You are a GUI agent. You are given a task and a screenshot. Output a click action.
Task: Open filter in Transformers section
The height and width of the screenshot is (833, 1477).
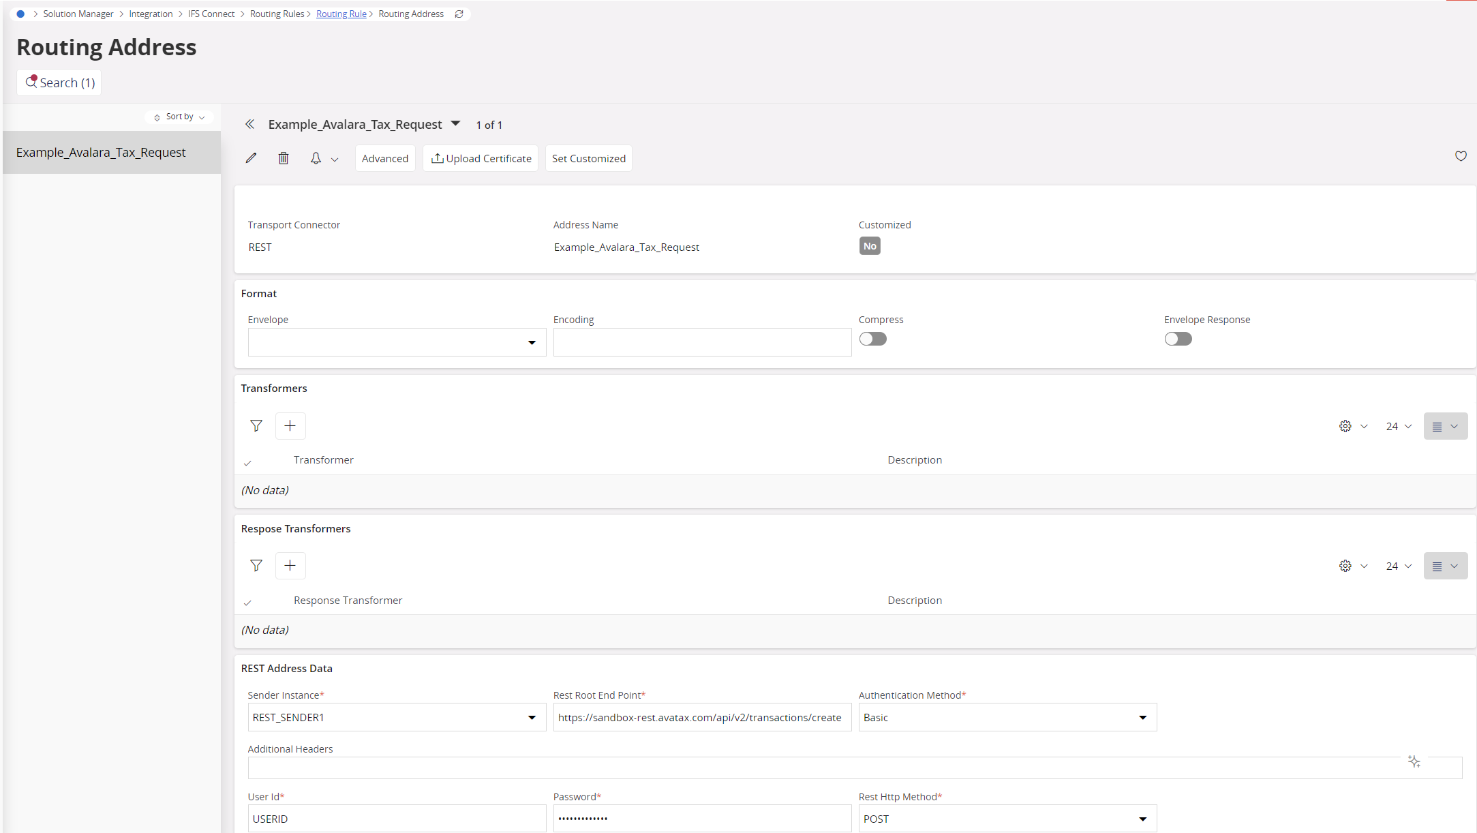coord(256,426)
